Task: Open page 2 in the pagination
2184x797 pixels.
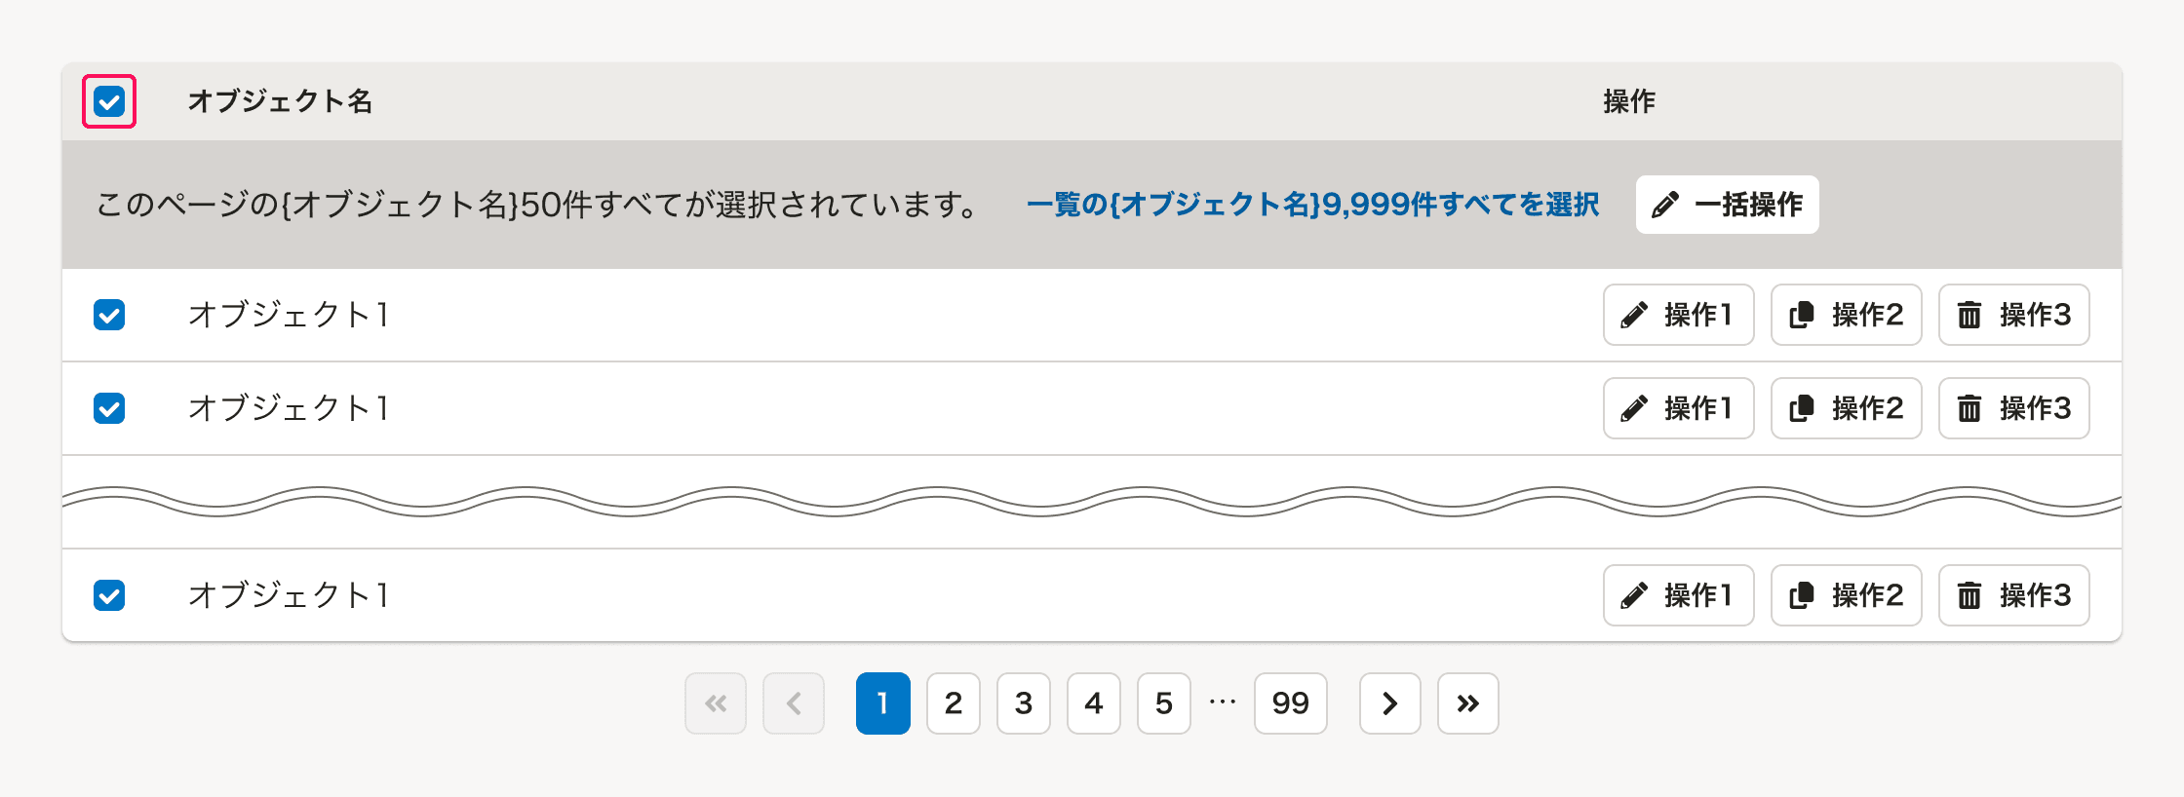Action: pyautogui.click(x=953, y=703)
